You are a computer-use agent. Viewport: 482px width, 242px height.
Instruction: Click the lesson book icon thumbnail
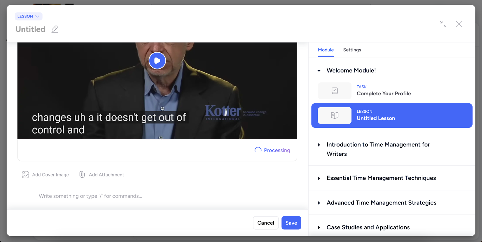pos(334,115)
